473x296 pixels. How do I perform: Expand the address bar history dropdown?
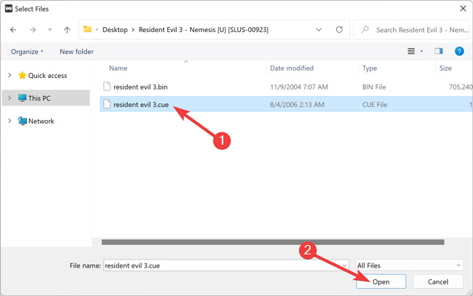tap(319, 30)
